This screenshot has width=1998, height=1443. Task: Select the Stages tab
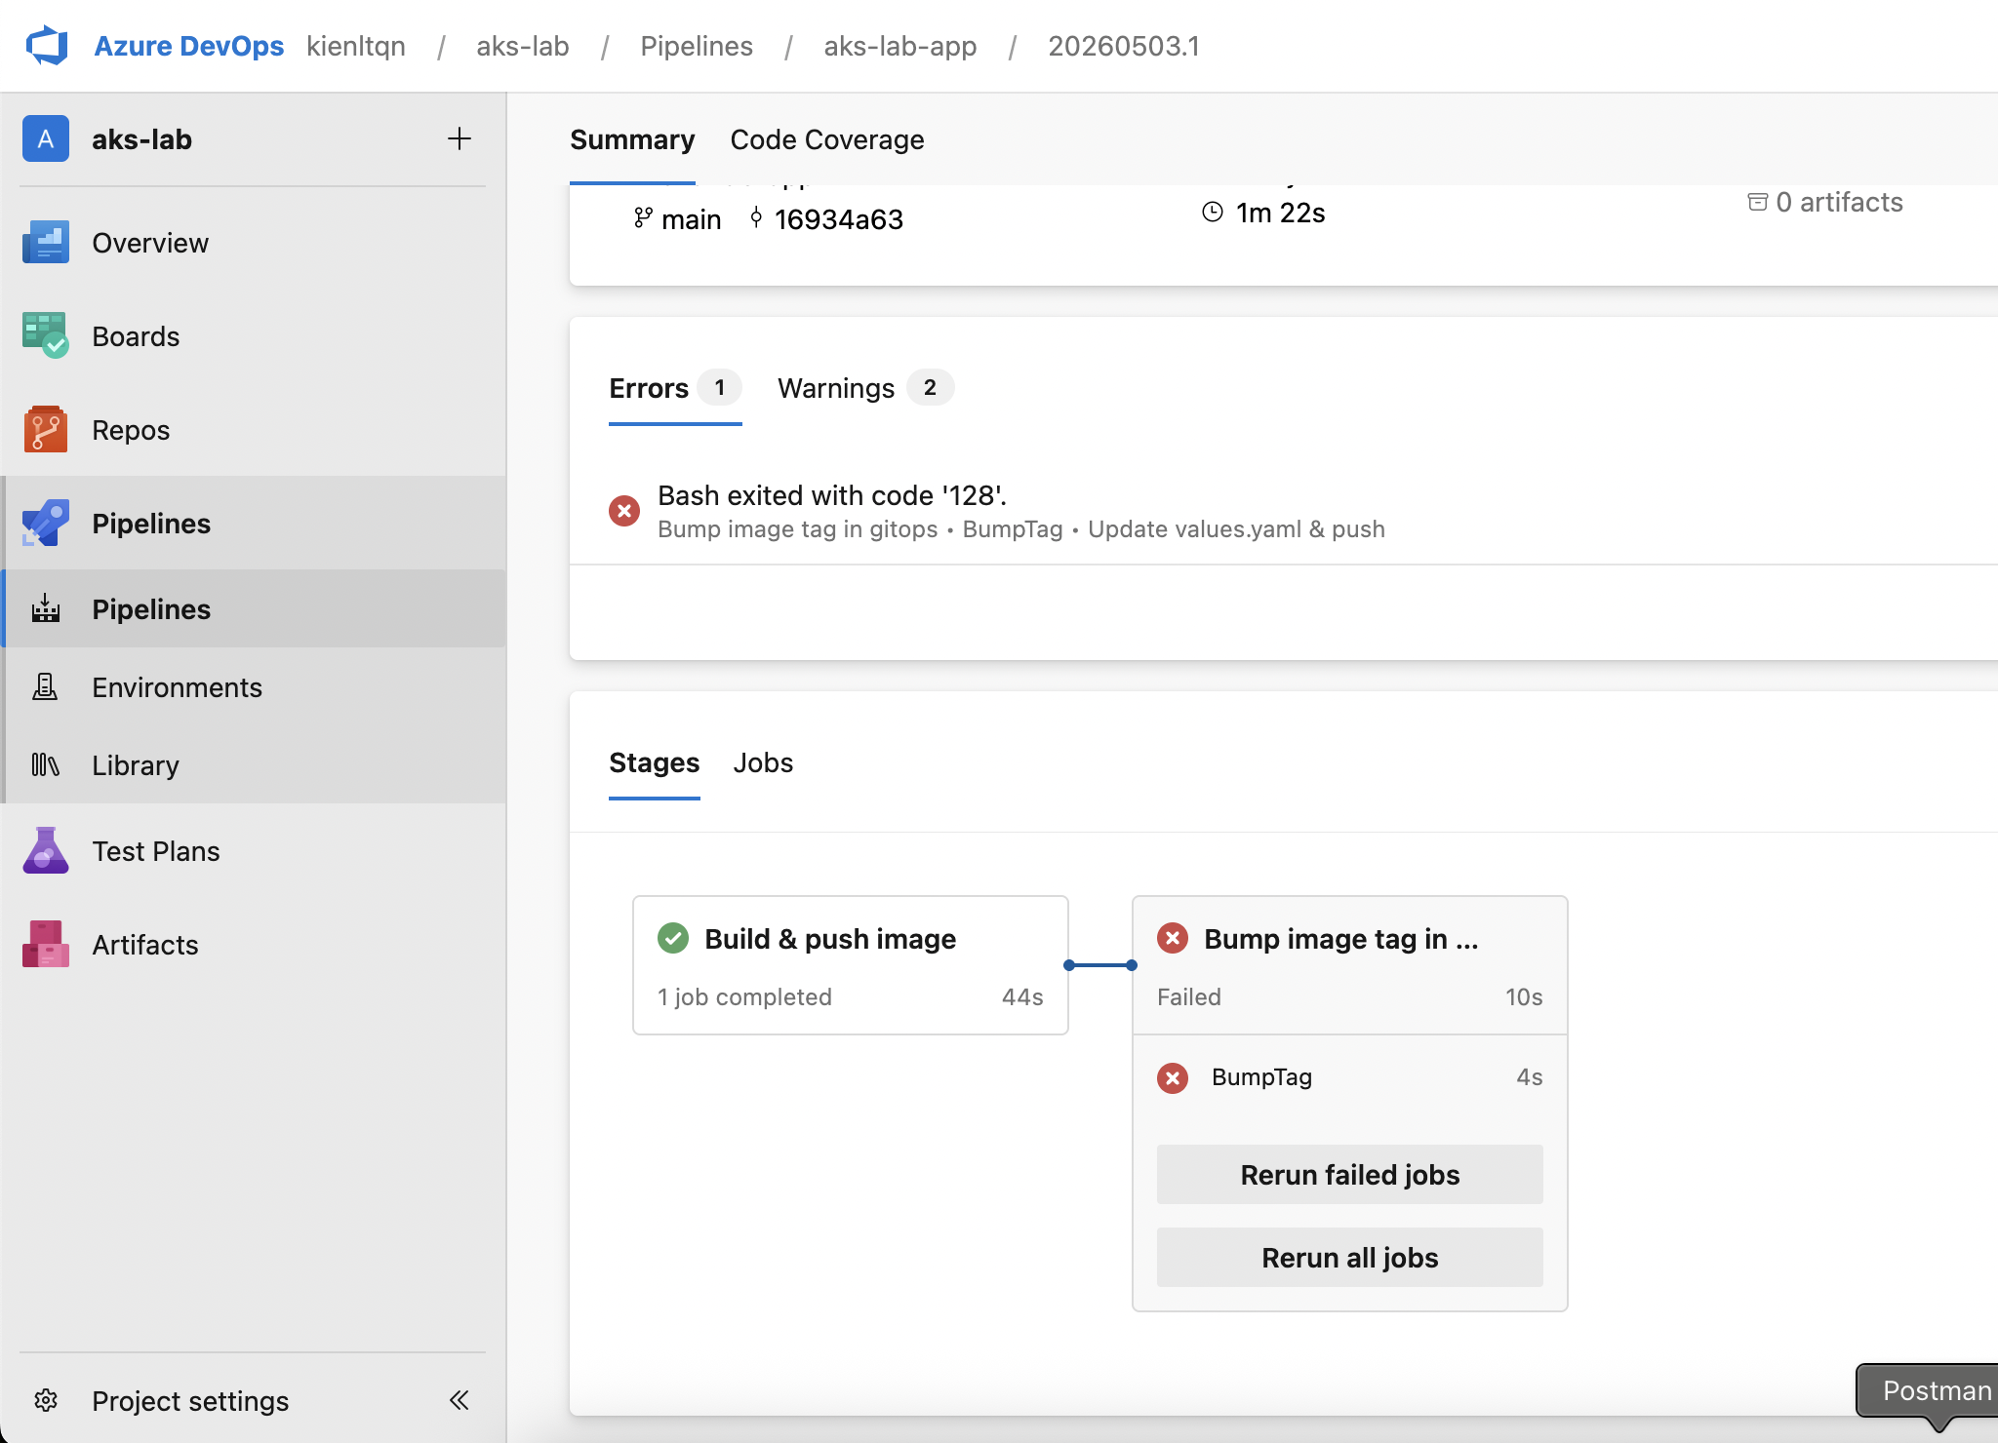655,762
